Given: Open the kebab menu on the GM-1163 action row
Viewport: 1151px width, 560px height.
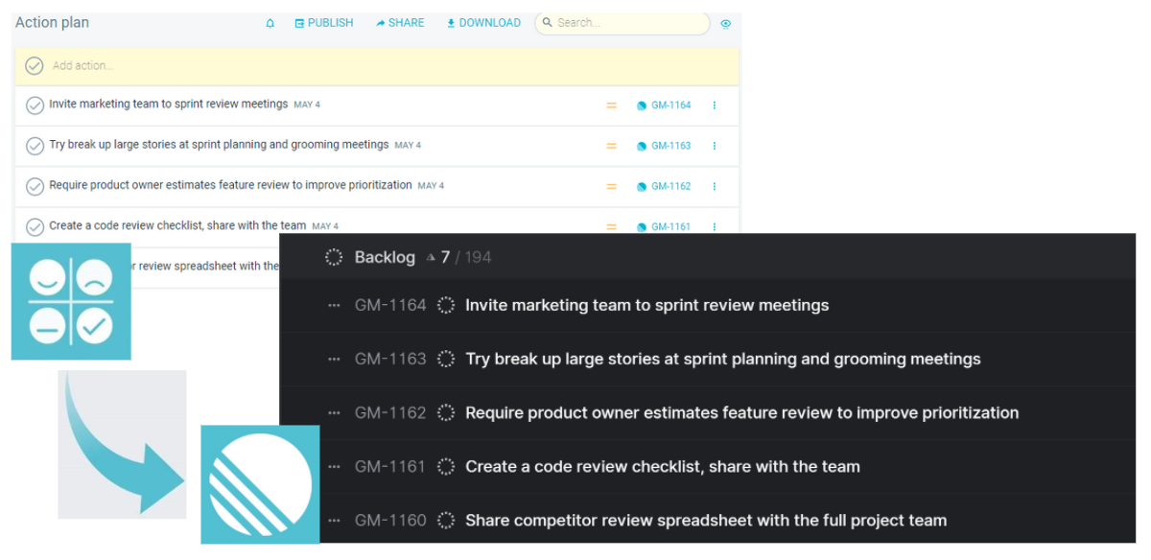Looking at the screenshot, I should [715, 146].
